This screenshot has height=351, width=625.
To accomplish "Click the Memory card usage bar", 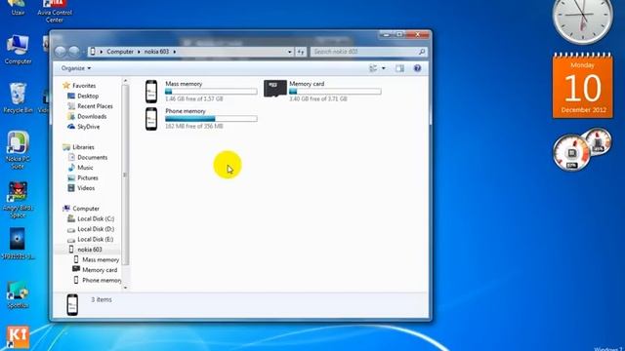I will [x=335, y=92].
